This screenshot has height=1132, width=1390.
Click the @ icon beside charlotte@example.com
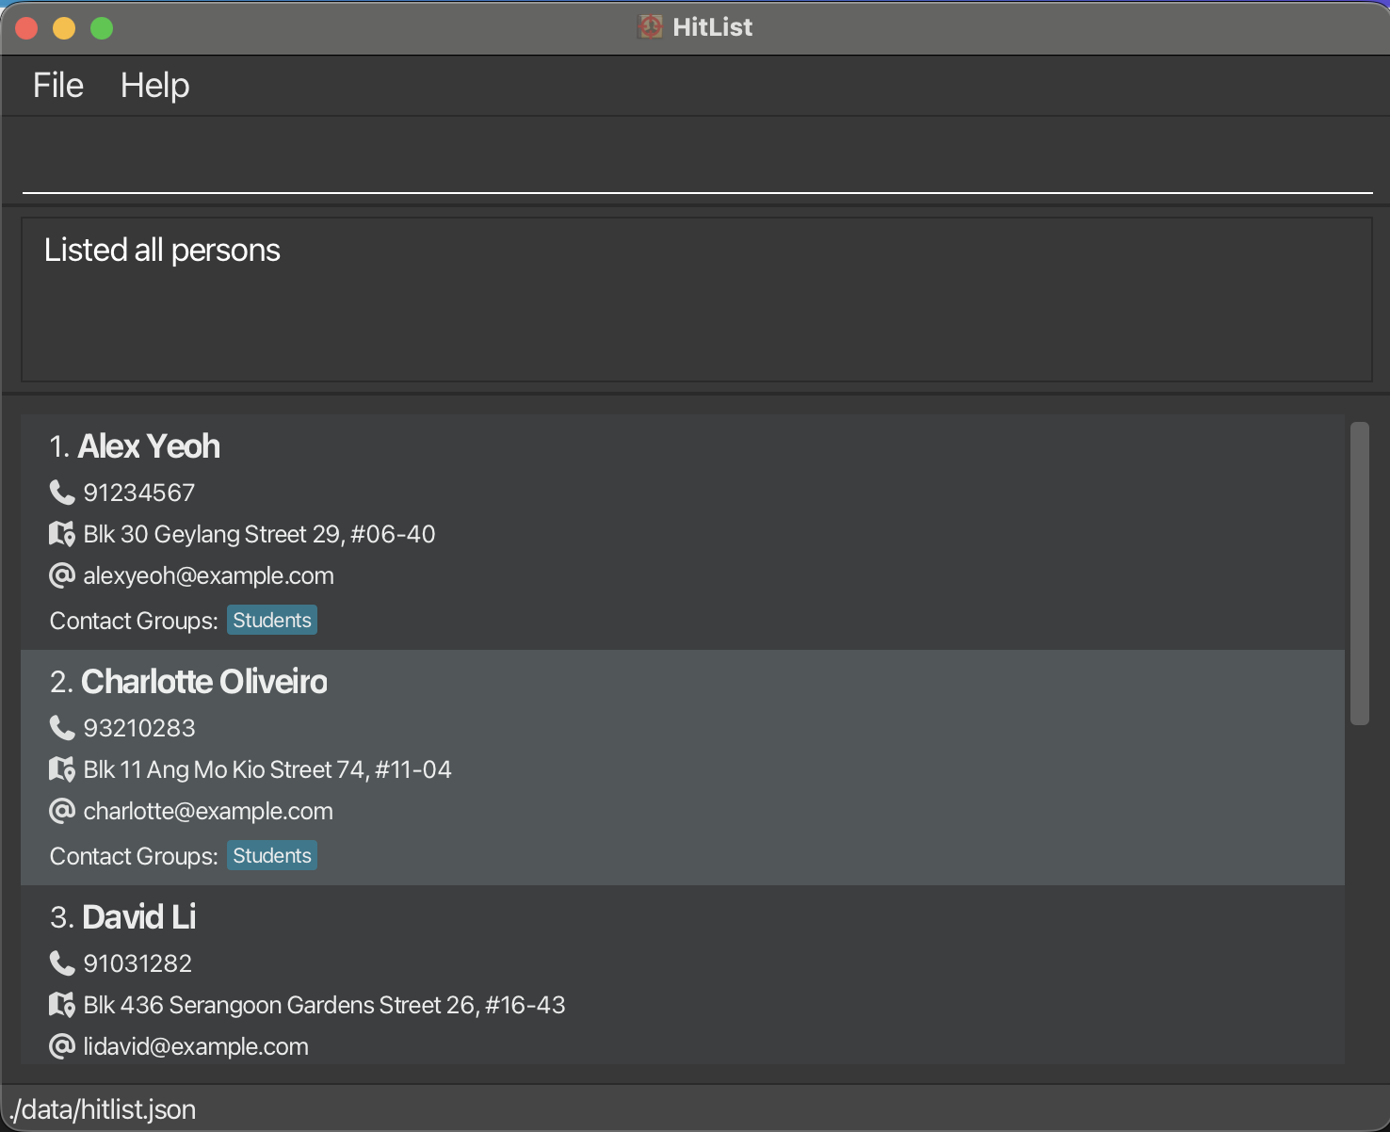pos(62,811)
